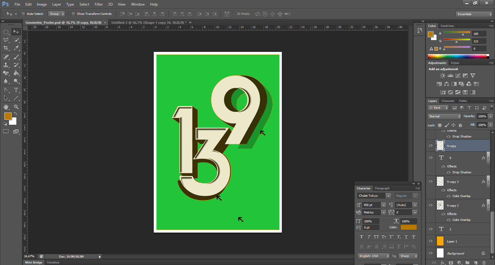This screenshot has height=265, width=495.
Task: Hide the 9 text layer
Action: (431, 158)
